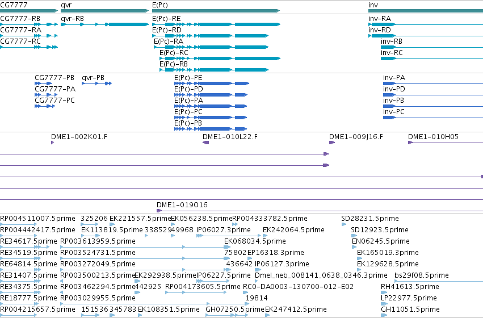Viewport: 483px width, 318px height.
Task: Click EST EN06245.5prime
Action: tap(381, 241)
